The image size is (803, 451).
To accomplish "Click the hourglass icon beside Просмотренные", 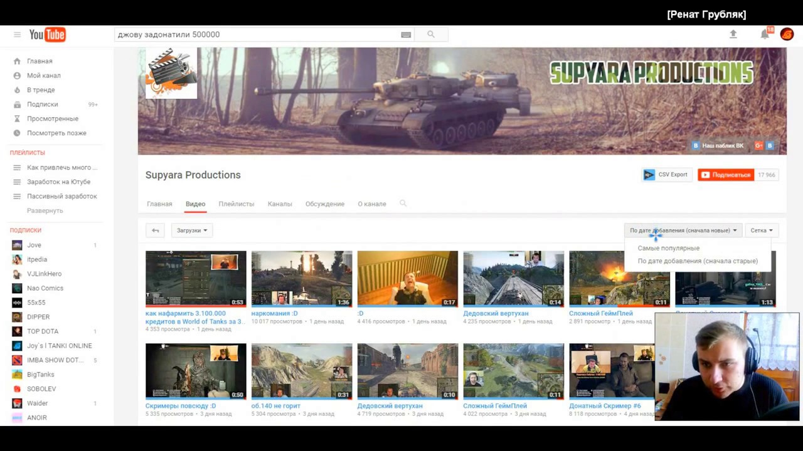I will point(17,118).
